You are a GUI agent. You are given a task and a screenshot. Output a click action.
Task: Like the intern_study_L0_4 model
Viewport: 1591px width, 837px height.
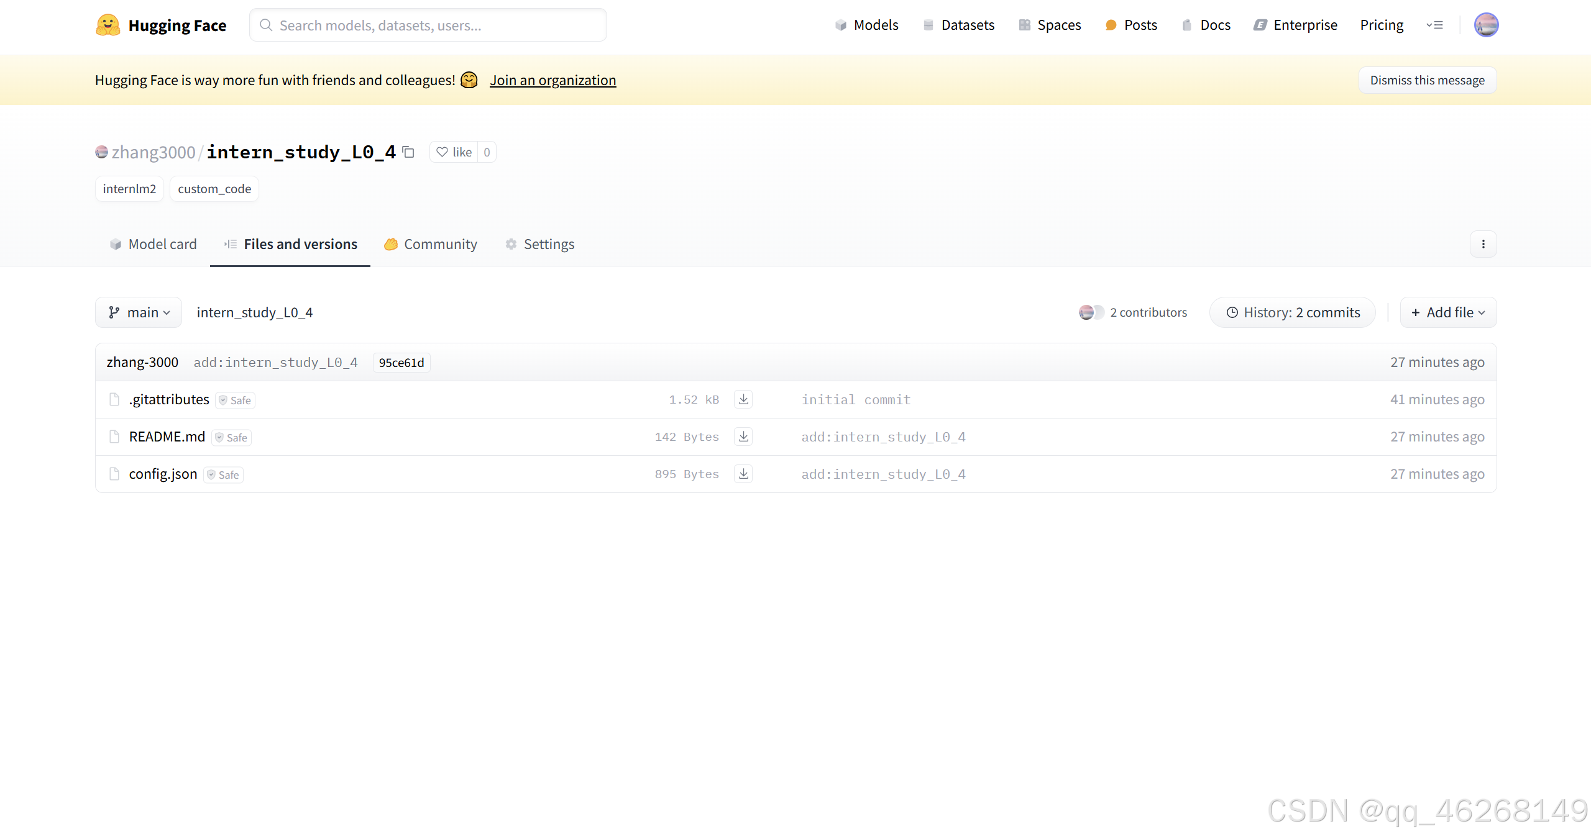(454, 152)
